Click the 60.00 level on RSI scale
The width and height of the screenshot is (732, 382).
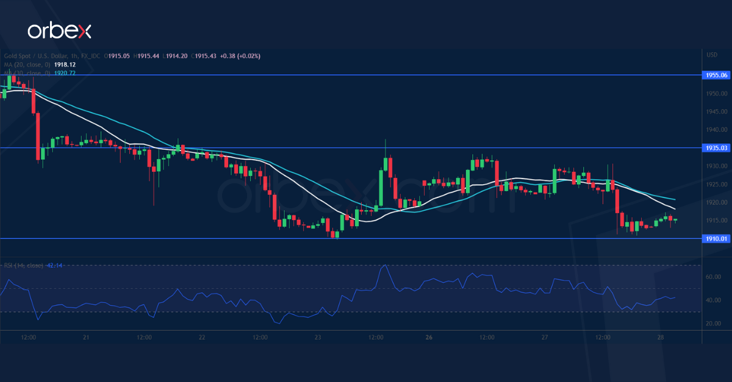point(714,277)
